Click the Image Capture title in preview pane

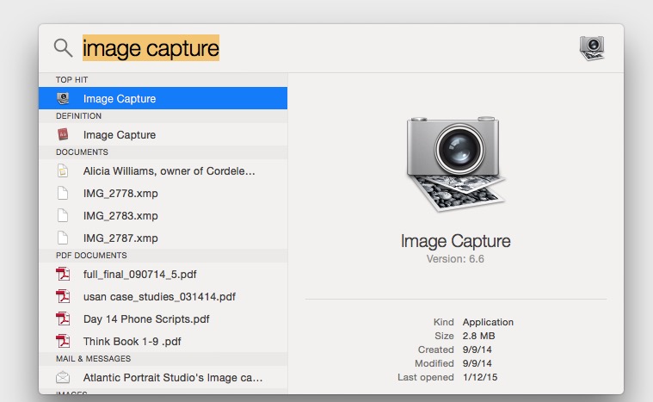(456, 241)
